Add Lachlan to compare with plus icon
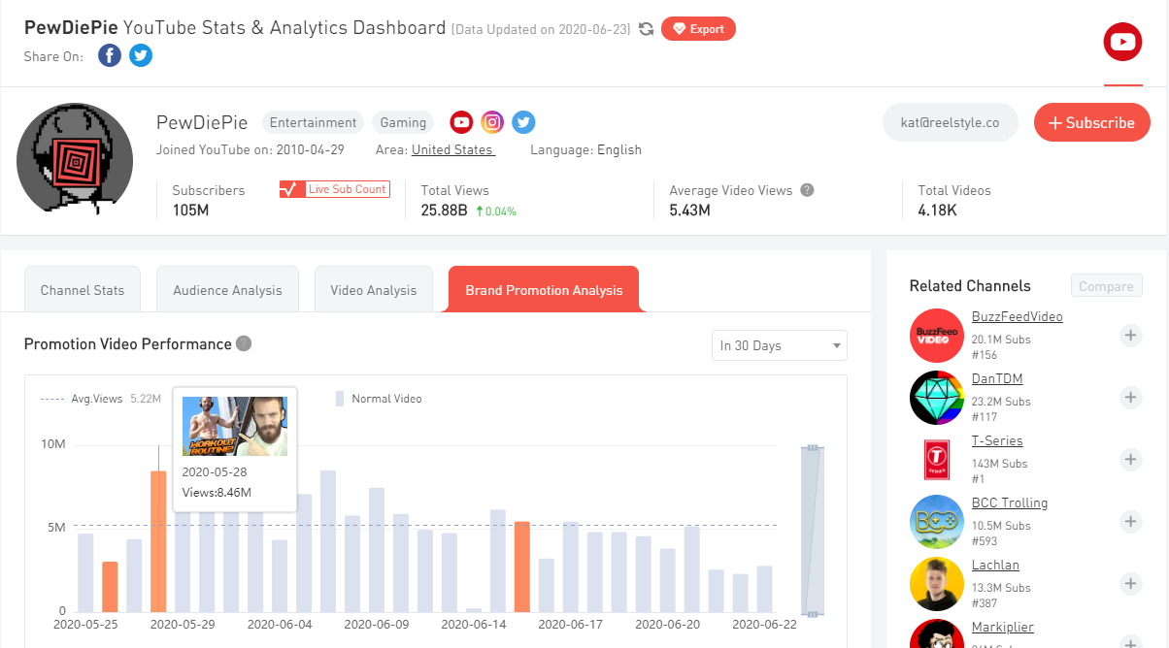 1130,584
